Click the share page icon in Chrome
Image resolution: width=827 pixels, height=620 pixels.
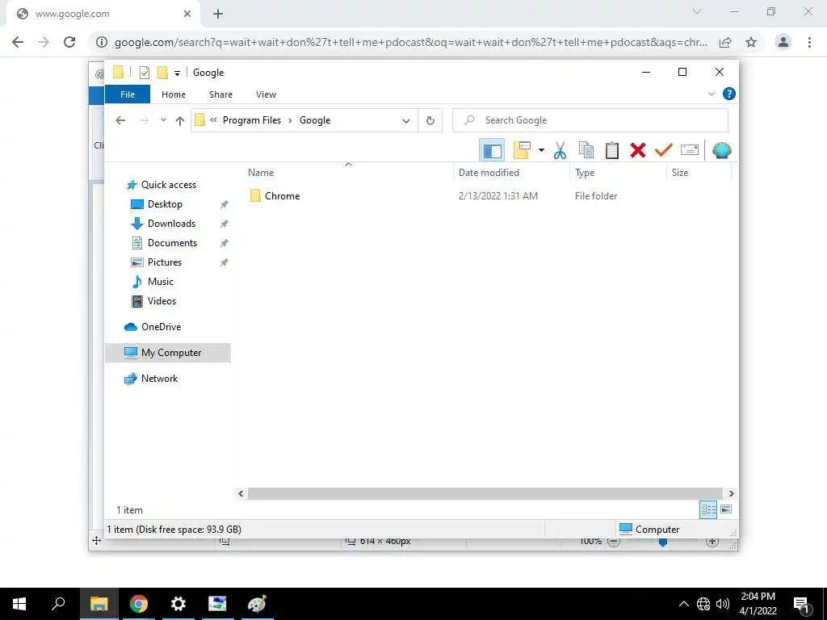[x=726, y=42]
